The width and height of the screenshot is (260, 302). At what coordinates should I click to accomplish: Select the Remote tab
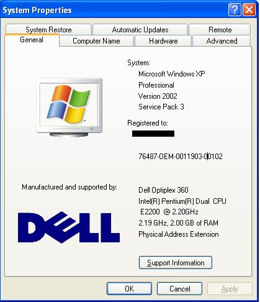220,30
